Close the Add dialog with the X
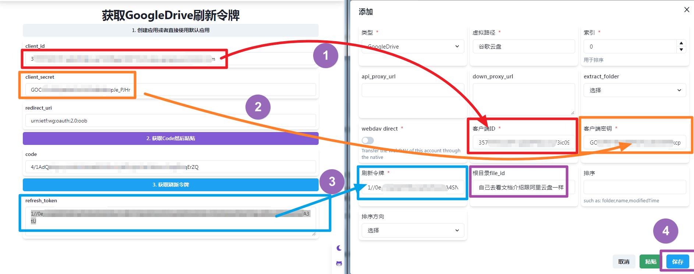This screenshot has height=274, width=694. click(x=686, y=10)
